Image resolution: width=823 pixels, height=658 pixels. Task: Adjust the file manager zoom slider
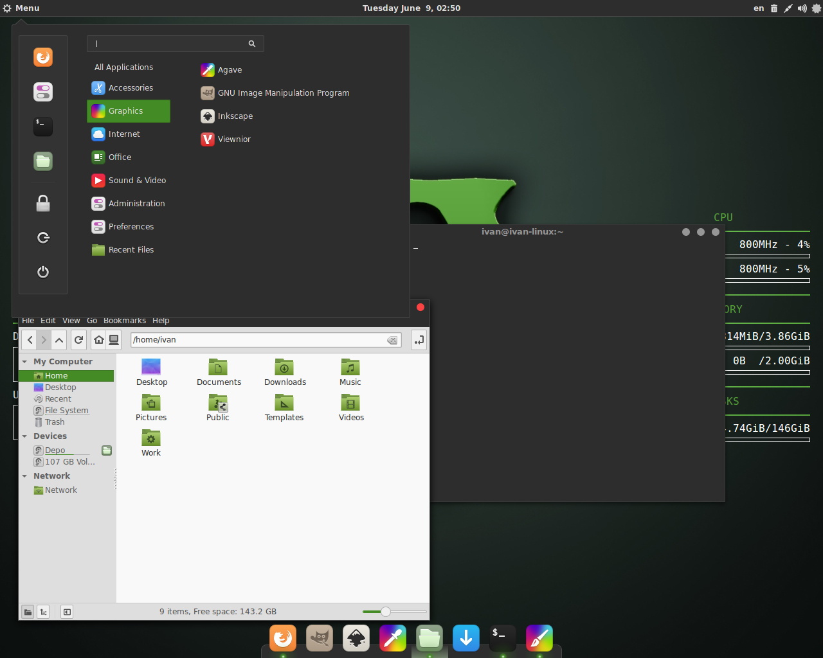point(386,612)
